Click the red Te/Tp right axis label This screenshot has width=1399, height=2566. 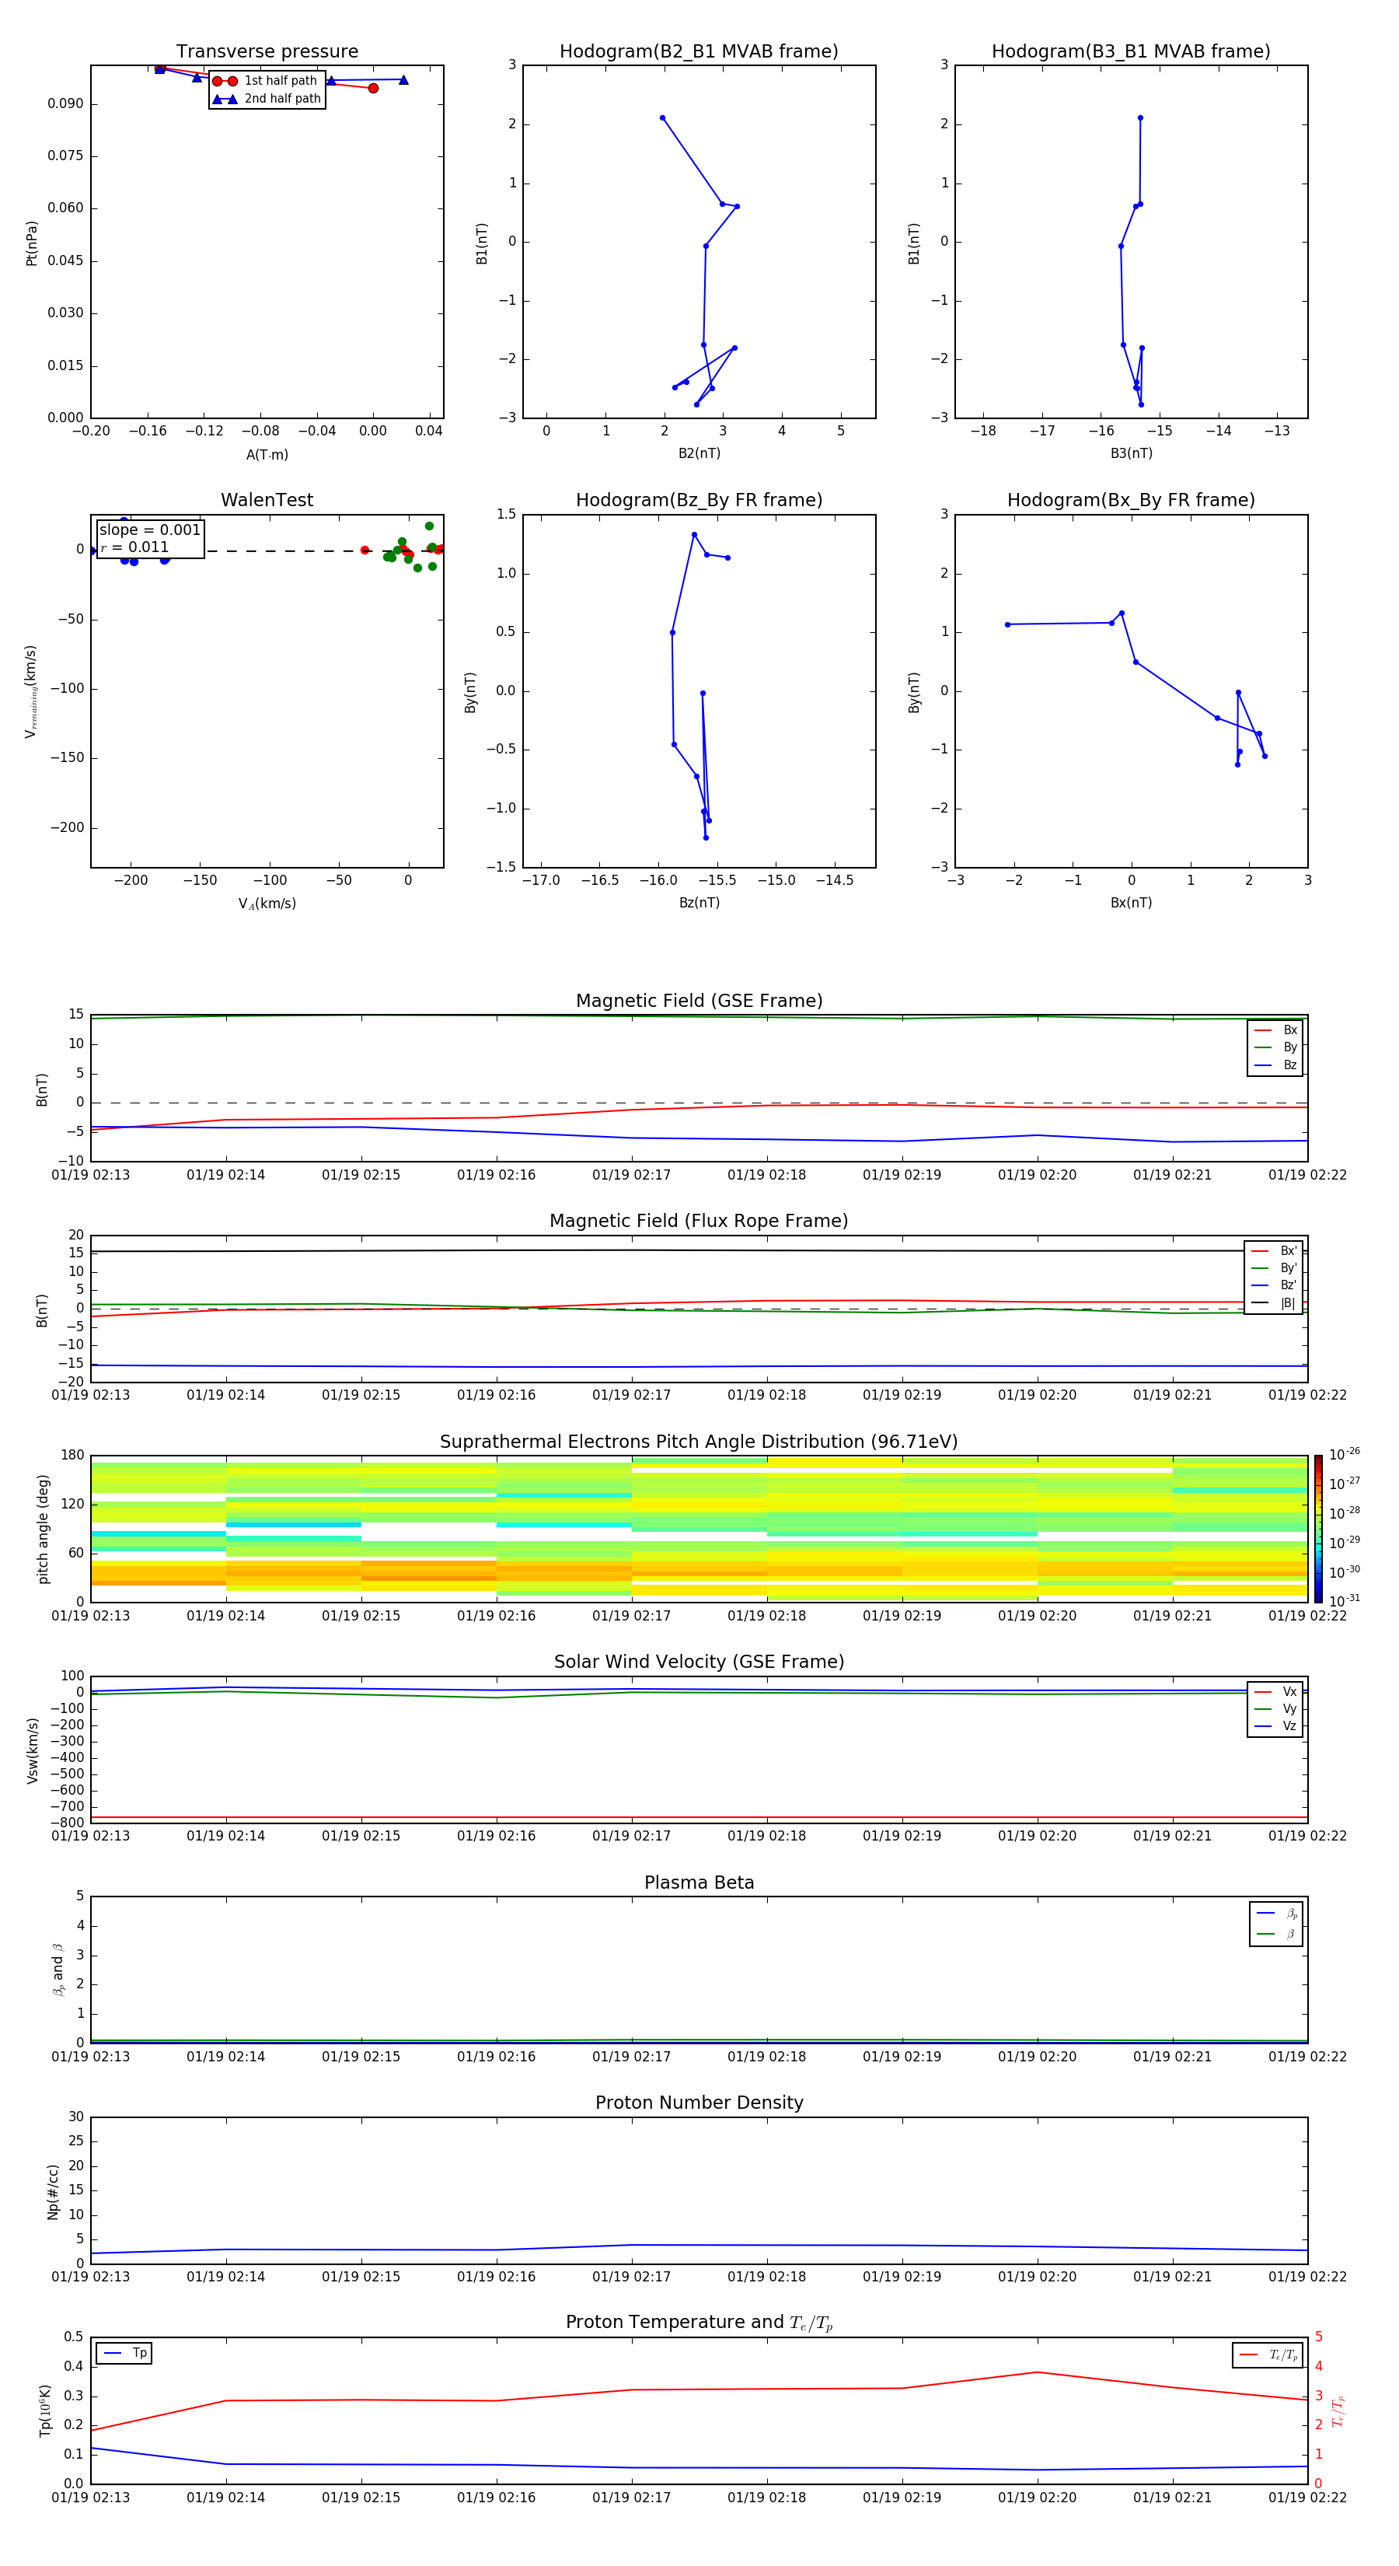coord(1338,2410)
